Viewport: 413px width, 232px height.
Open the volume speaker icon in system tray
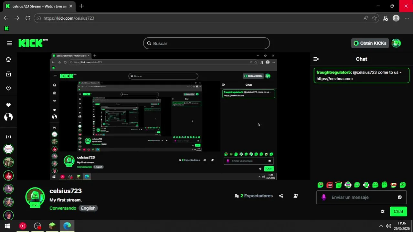point(388,226)
